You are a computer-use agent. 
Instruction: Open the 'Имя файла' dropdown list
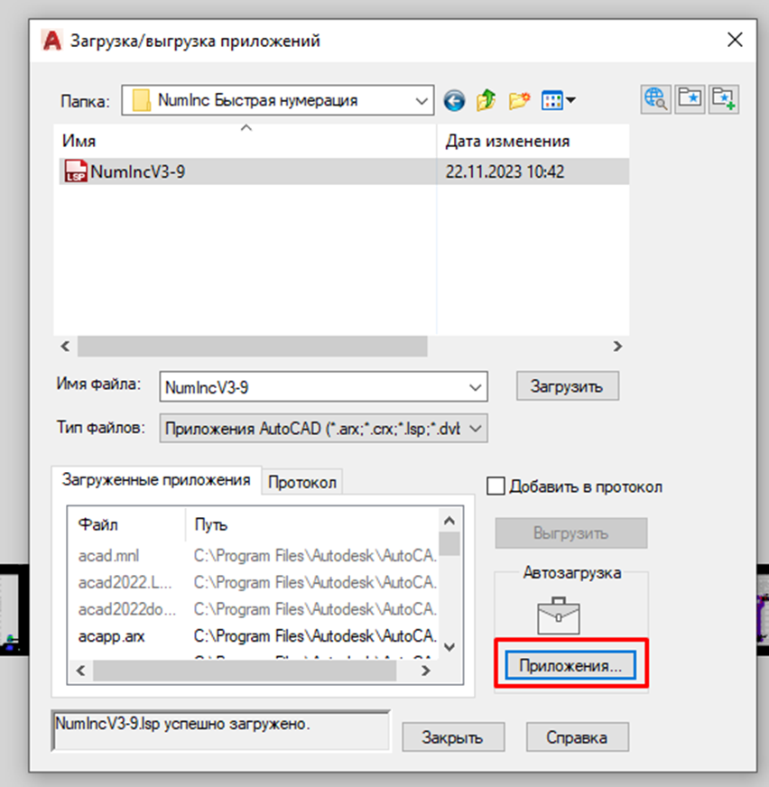coord(475,387)
